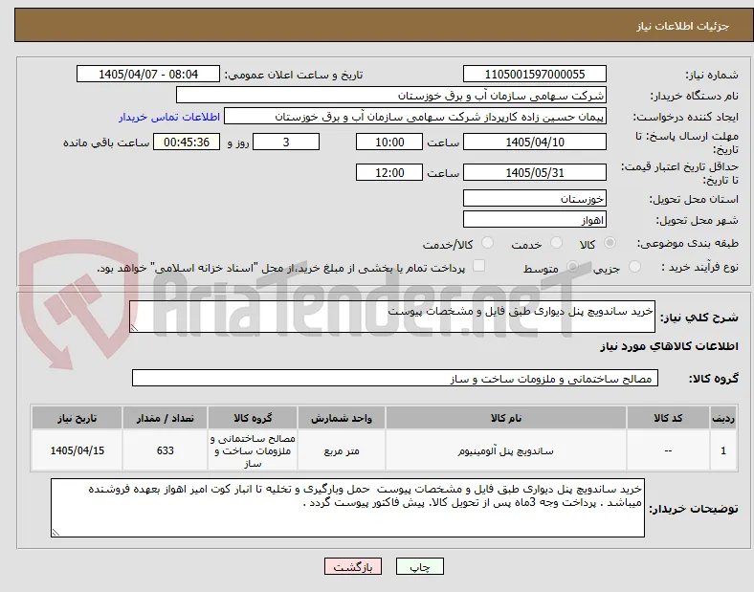Click the print (چاپ) button
This screenshot has width=754, height=592.
[x=420, y=566]
